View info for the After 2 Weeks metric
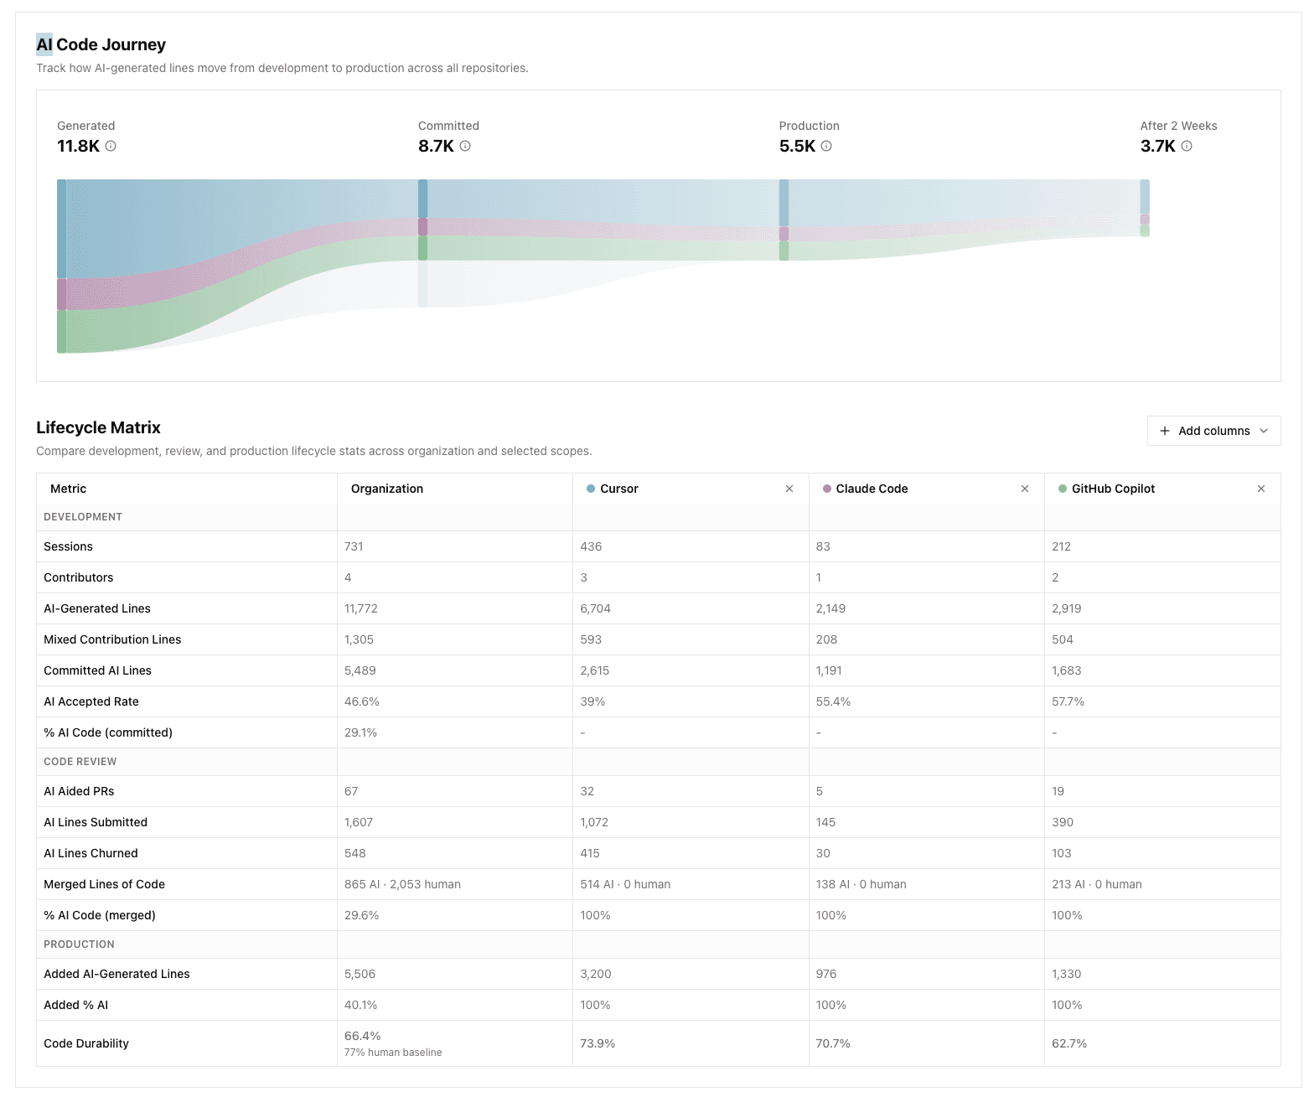Image resolution: width=1309 pixels, height=1097 pixels. pos(1187,146)
